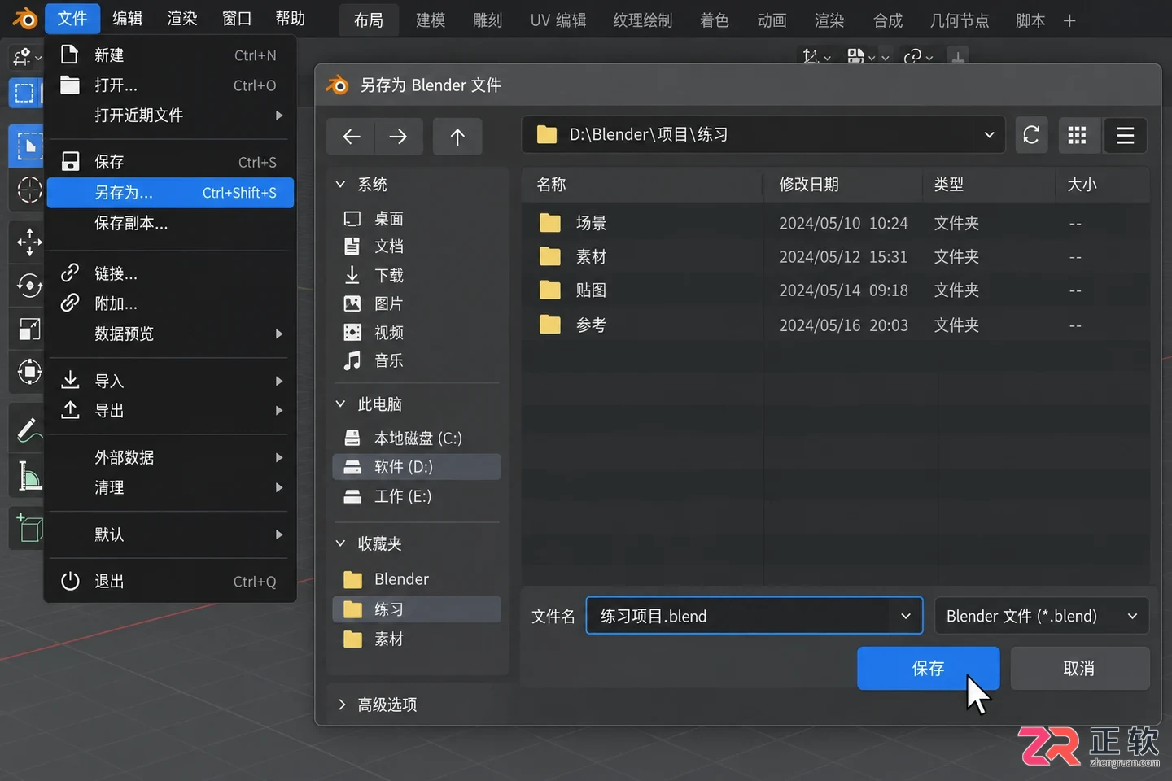Image resolution: width=1172 pixels, height=781 pixels.
Task: Select the rotate tool in left toolbar
Action: [x=29, y=286]
